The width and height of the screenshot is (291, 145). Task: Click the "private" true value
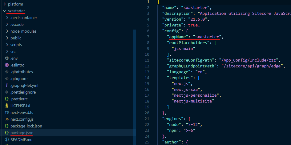point(193,25)
